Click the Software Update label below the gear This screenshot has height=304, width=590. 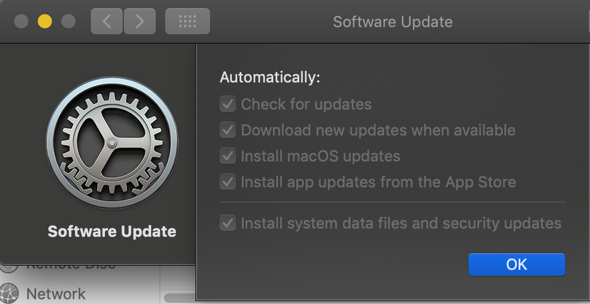[112, 231]
